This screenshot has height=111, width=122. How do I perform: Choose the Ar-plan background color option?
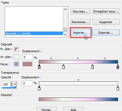point(16,57)
